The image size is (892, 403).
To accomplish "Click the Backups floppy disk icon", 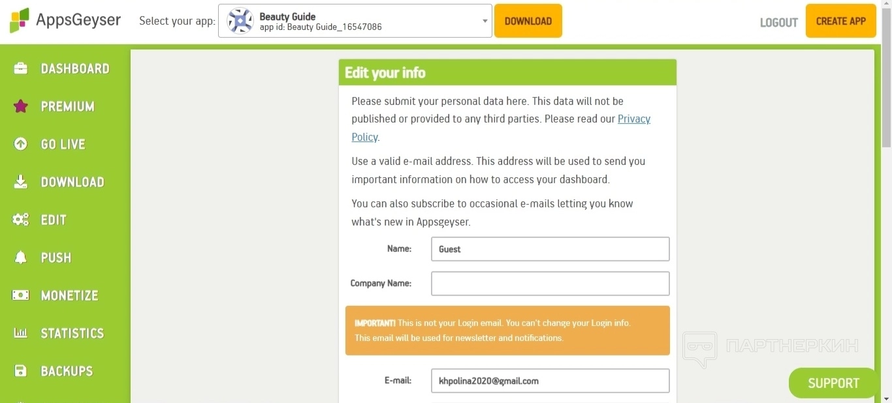I will (21, 371).
